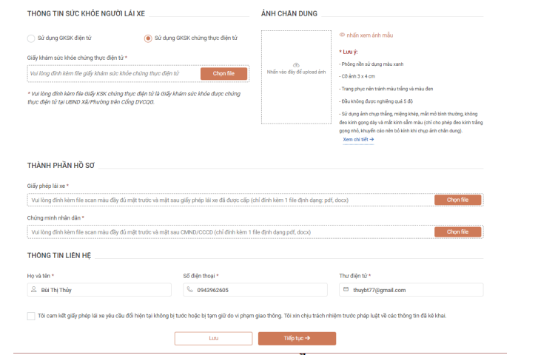Open the Xem chi tiết link
Image resolution: width=538 pixels, height=355 pixels.
[x=358, y=139]
